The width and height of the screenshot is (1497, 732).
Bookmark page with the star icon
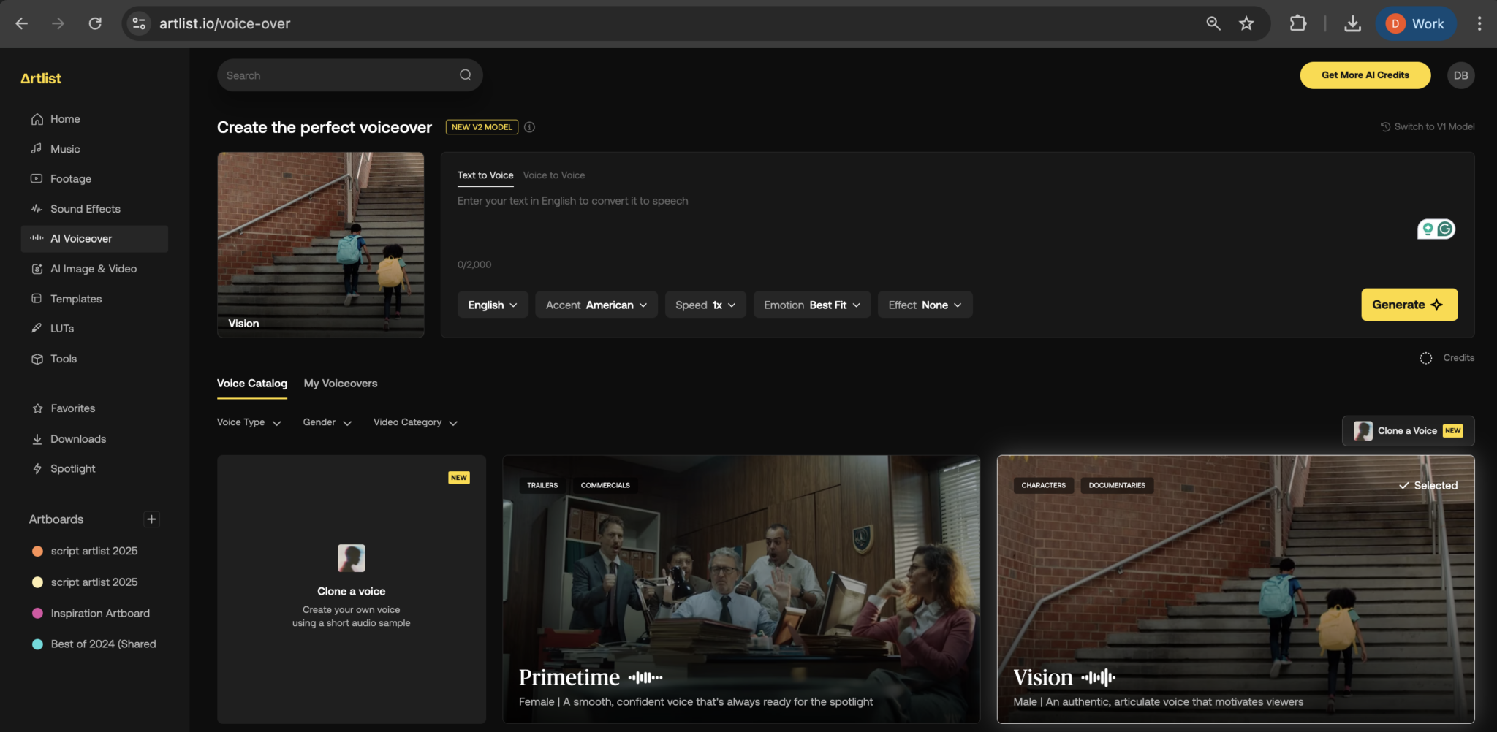pyautogui.click(x=1246, y=23)
